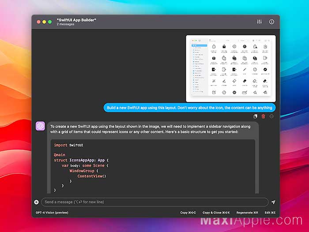The image size is (309, 232).
Task: Send message with the paper plane icon
Action: (273, 202)
